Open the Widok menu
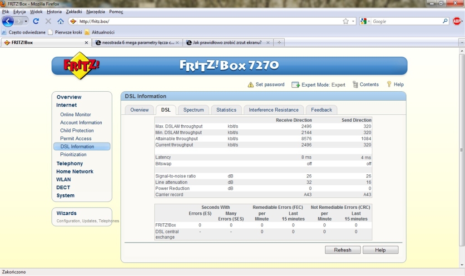 pyautogui.click(x=36, y=11)
